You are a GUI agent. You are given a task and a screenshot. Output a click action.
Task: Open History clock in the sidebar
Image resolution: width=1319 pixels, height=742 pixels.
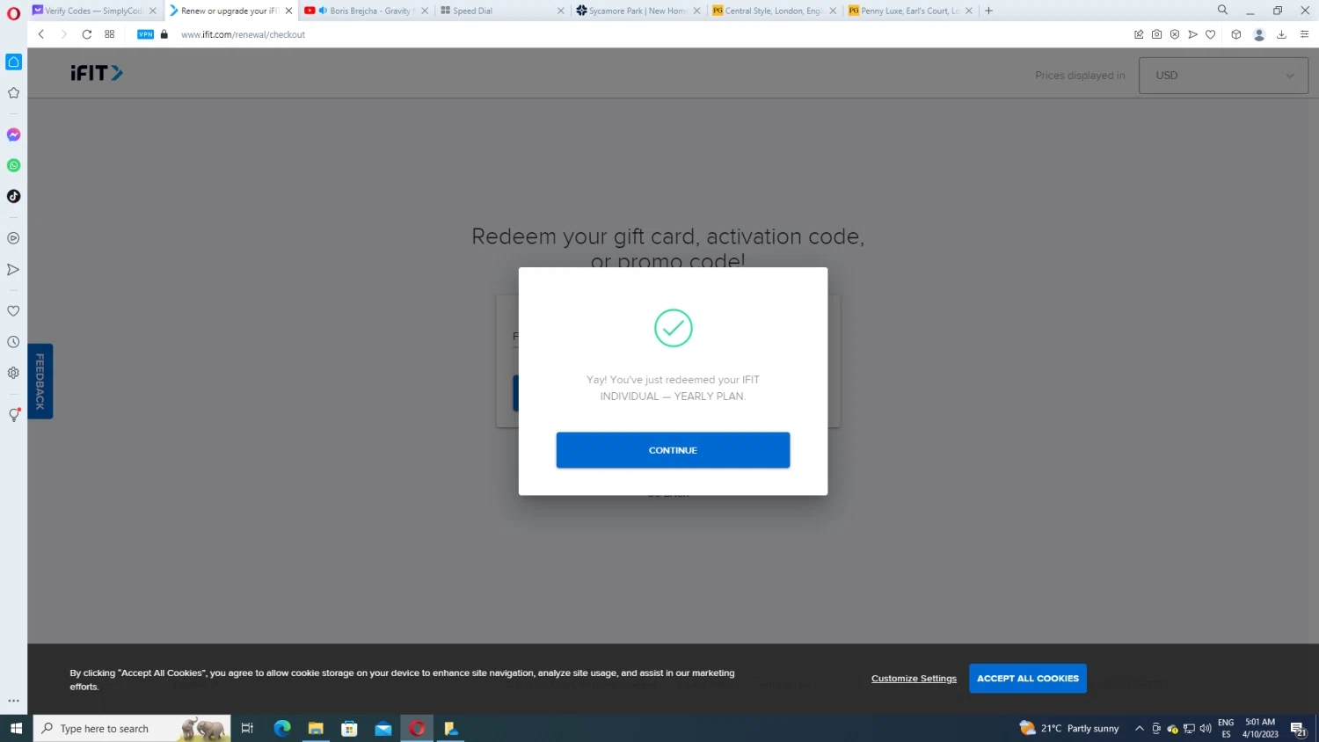[x=13, y=342]
